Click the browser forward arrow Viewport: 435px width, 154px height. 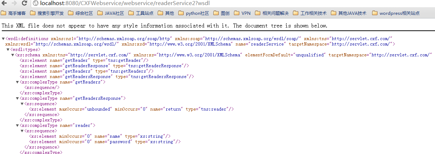(x=14, y=3)
